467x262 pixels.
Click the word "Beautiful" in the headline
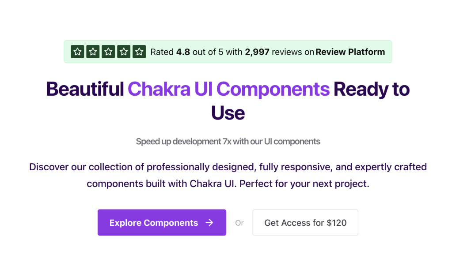85,89
